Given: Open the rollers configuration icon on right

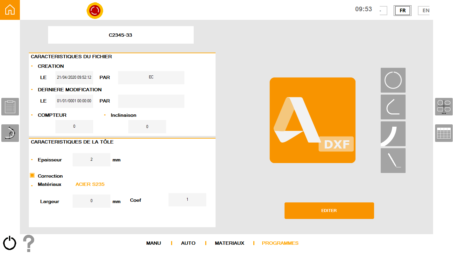Looking at the screenshot, I should pos(444,106).
